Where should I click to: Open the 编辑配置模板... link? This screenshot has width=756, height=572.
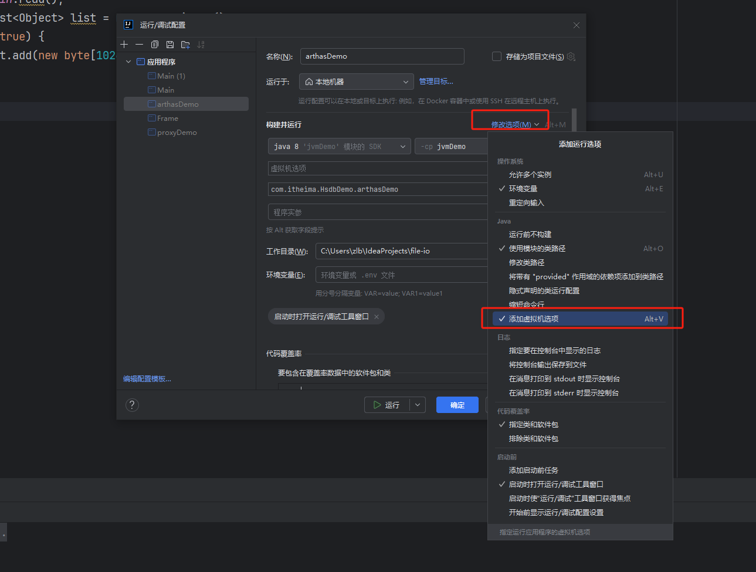tap(147, 379)
